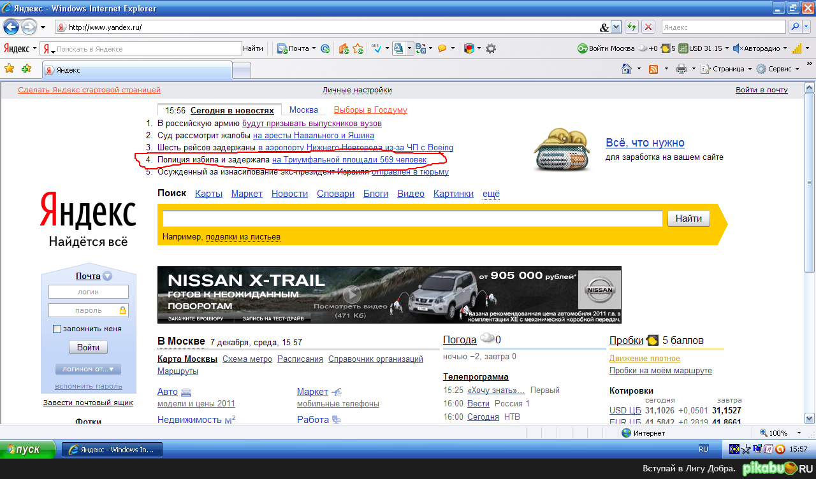This screenshot has height=479, width=816.
Task: Click the RU language indicator in taskbar
Action: click(703, 449)
